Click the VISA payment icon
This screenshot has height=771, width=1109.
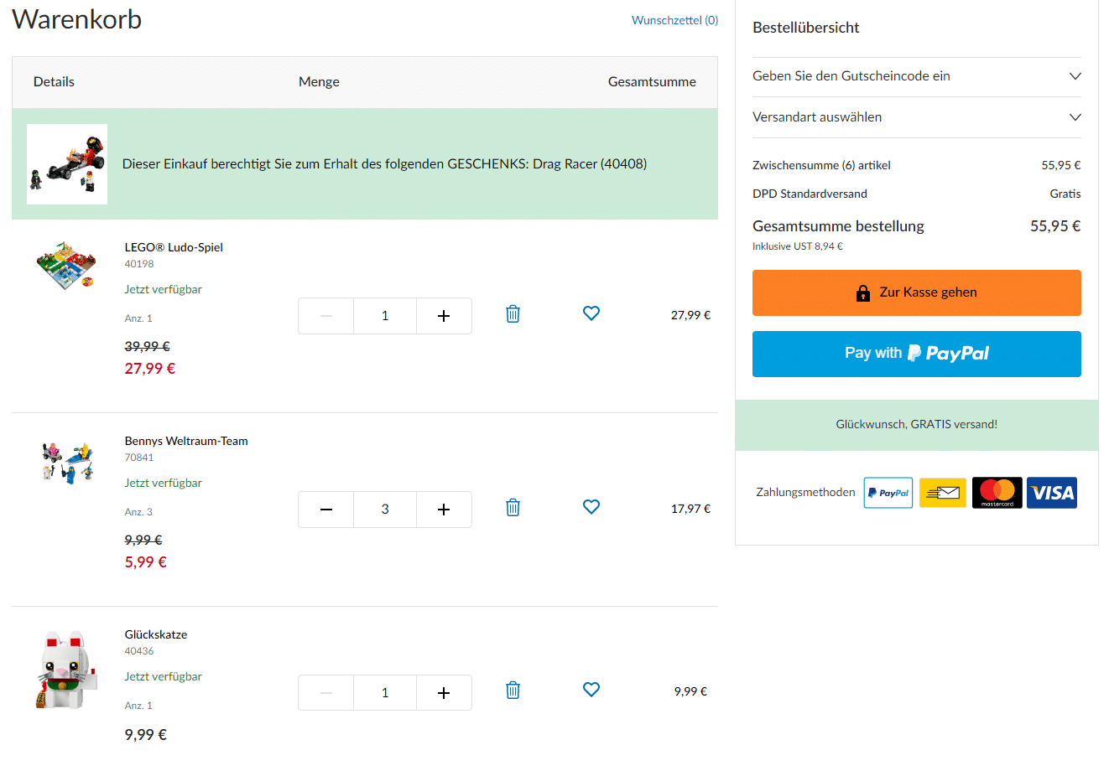(1052, 493)
